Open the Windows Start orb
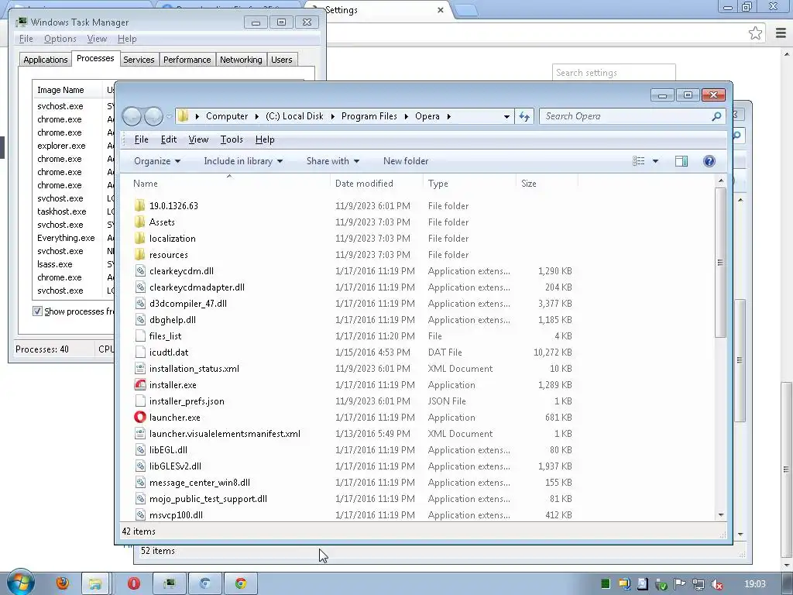 click(x=20, y=583)
